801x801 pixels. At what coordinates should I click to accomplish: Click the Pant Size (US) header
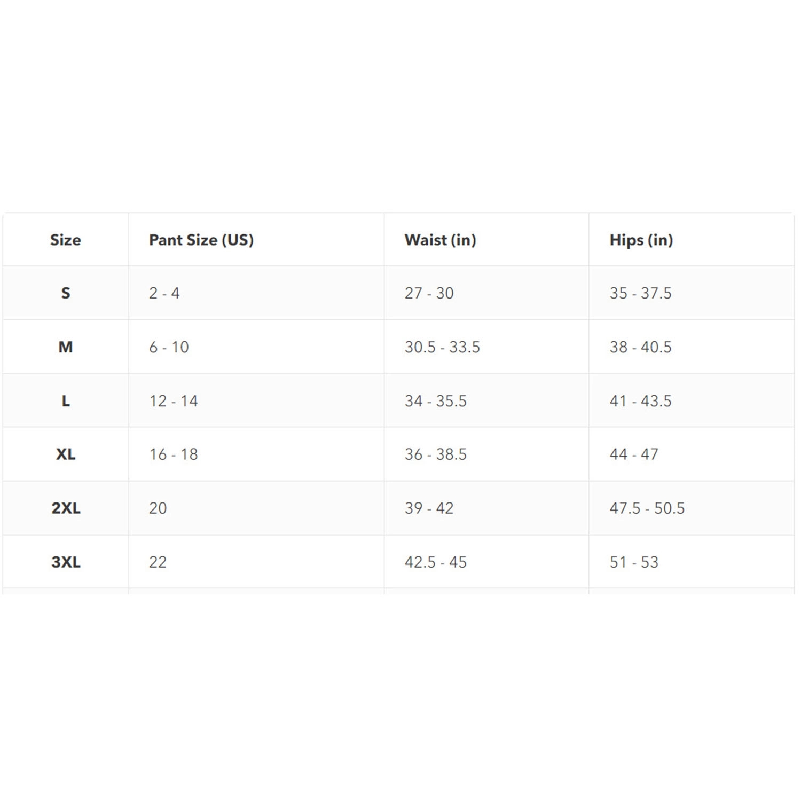point(201,240)
